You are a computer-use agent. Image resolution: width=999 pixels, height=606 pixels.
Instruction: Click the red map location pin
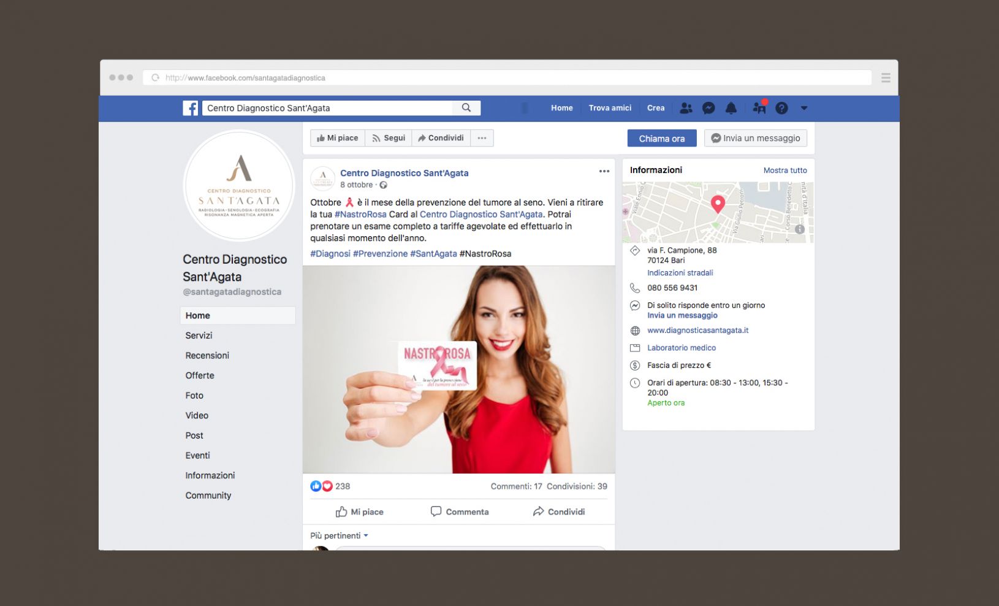coord(718,204)
